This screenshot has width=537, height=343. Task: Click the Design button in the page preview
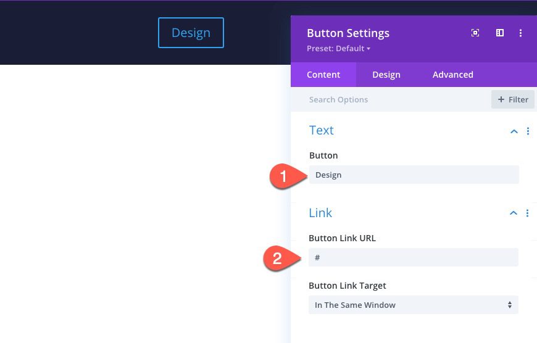191,33
